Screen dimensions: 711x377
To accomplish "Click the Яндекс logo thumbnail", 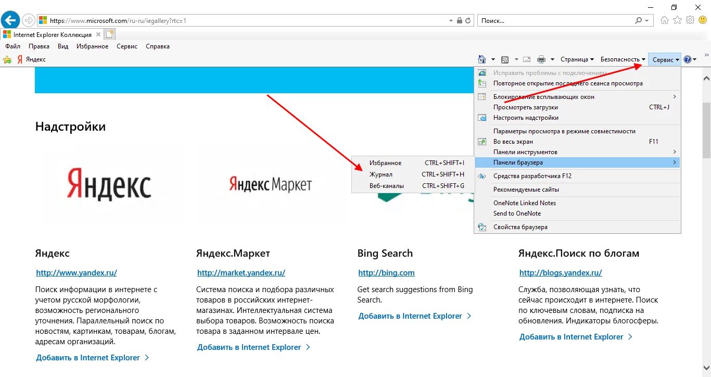I will click(x=109, y=183).
